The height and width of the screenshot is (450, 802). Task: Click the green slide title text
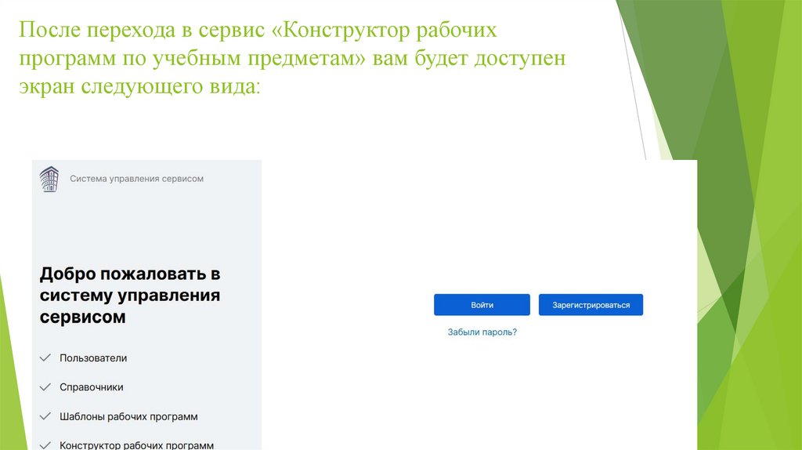292,57
